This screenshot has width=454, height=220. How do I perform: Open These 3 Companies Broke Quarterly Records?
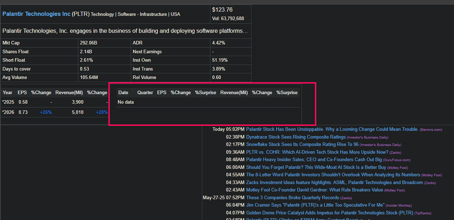pos(292,197)
